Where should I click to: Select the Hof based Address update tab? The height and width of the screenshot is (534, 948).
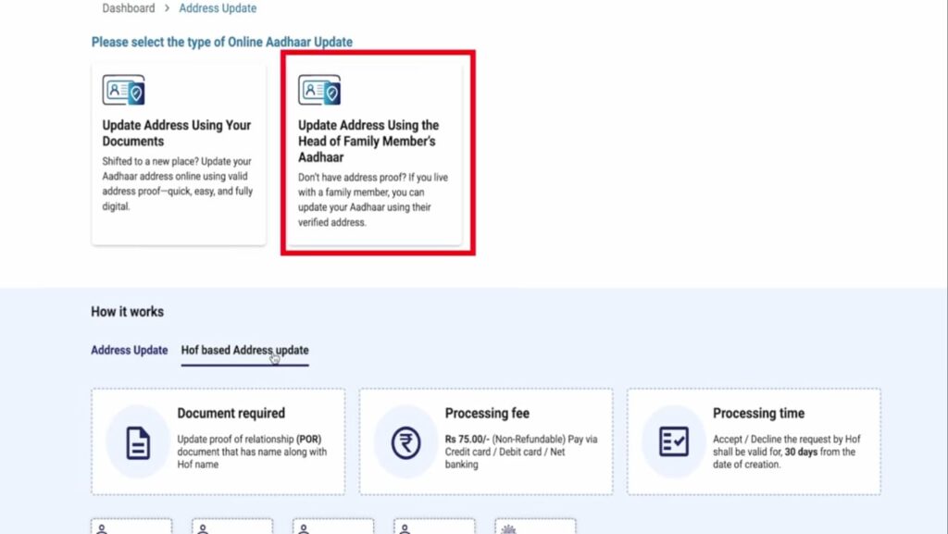pyautogui.click(x=244, y=351)
